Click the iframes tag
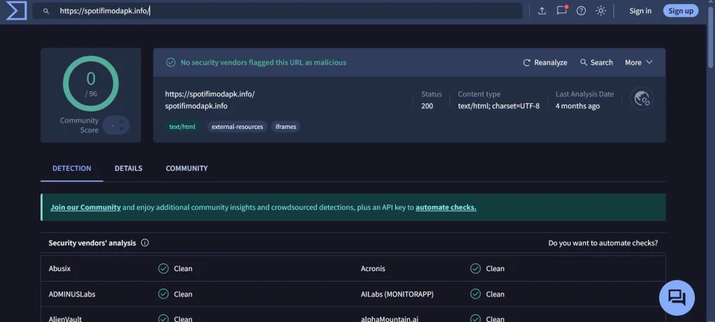 coord(286,127)
